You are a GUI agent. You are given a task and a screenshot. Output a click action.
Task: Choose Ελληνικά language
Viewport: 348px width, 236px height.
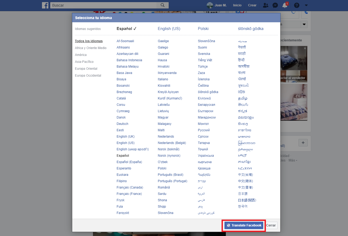coord(204,98)
